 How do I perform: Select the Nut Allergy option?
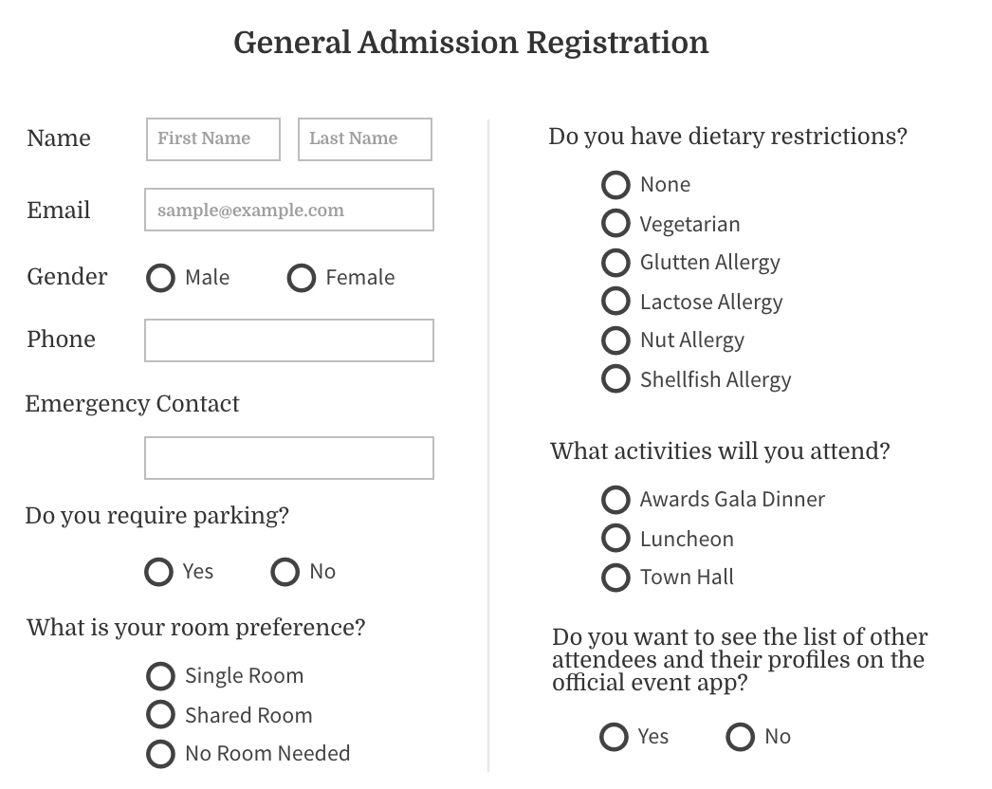pos(615,340)
